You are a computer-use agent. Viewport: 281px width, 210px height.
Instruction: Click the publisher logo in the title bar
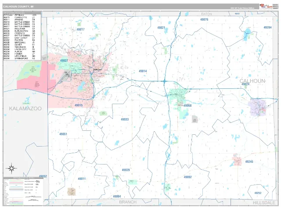coord(266,6)
